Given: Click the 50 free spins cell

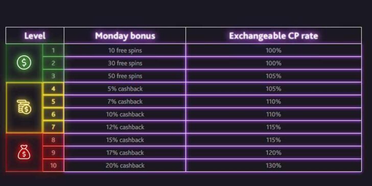Looking at the screenshot, I should click(125, 76).
